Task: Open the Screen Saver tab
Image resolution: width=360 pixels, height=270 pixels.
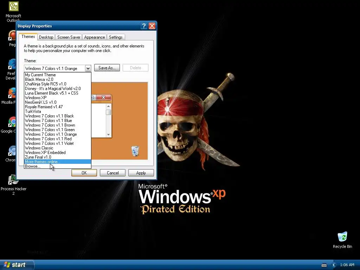Action: 69,37
